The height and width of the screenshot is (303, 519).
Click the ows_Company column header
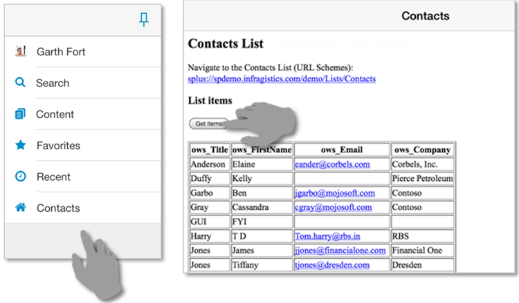[x=422, y=150]
